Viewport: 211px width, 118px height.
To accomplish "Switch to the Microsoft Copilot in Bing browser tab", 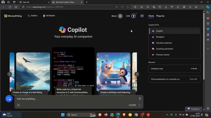I will (x=67, y=2).
